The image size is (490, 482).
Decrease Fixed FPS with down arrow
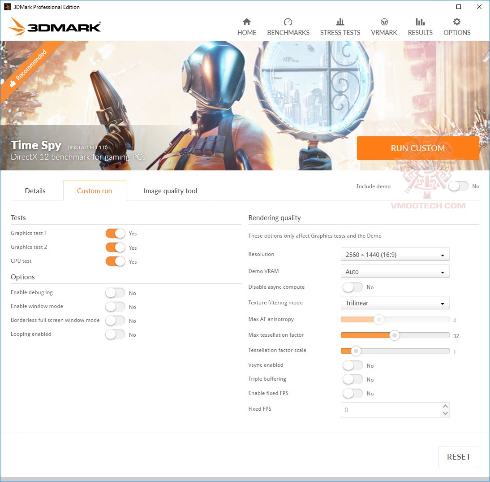point(445,413)
